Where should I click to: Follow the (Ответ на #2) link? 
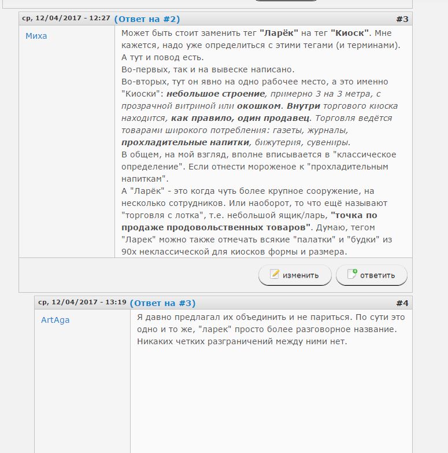147,19
